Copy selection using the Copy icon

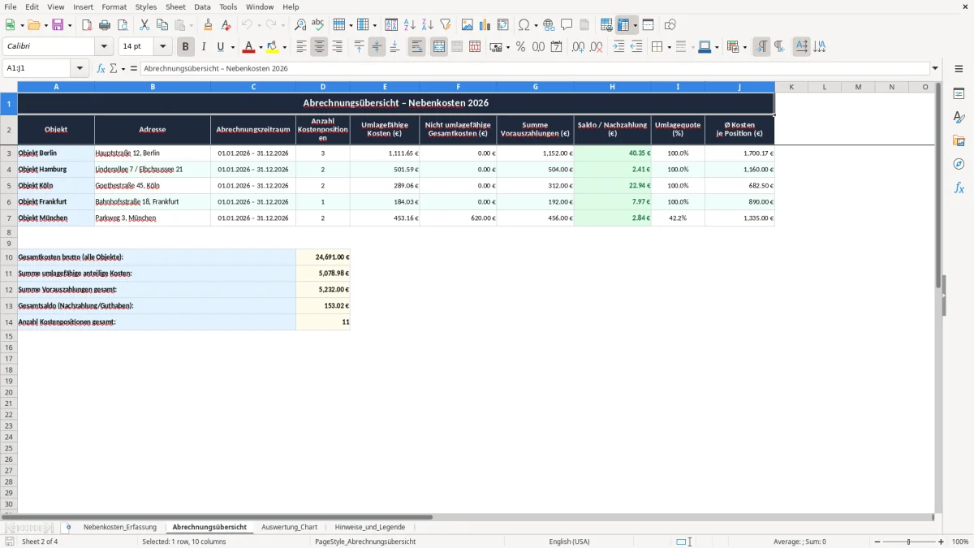click(x=162, y=25)
